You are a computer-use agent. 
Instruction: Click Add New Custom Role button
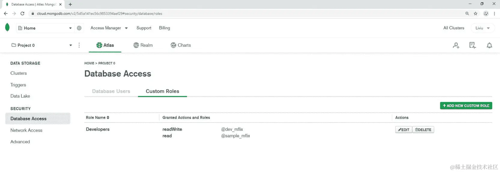(466, 106)
